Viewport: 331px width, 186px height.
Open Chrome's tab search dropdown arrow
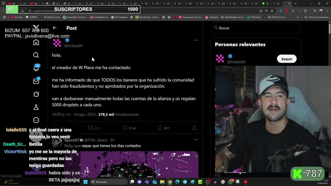point(3,3)
